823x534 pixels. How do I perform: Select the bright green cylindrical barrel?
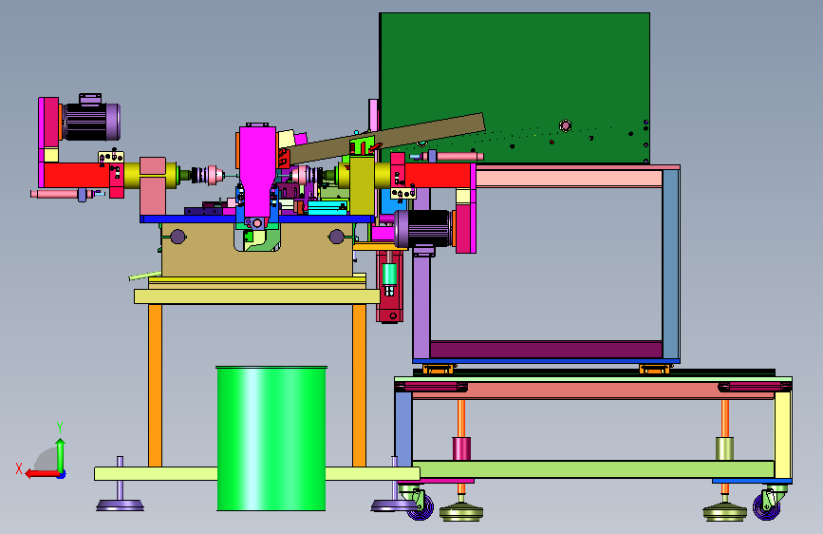[271, 438]
